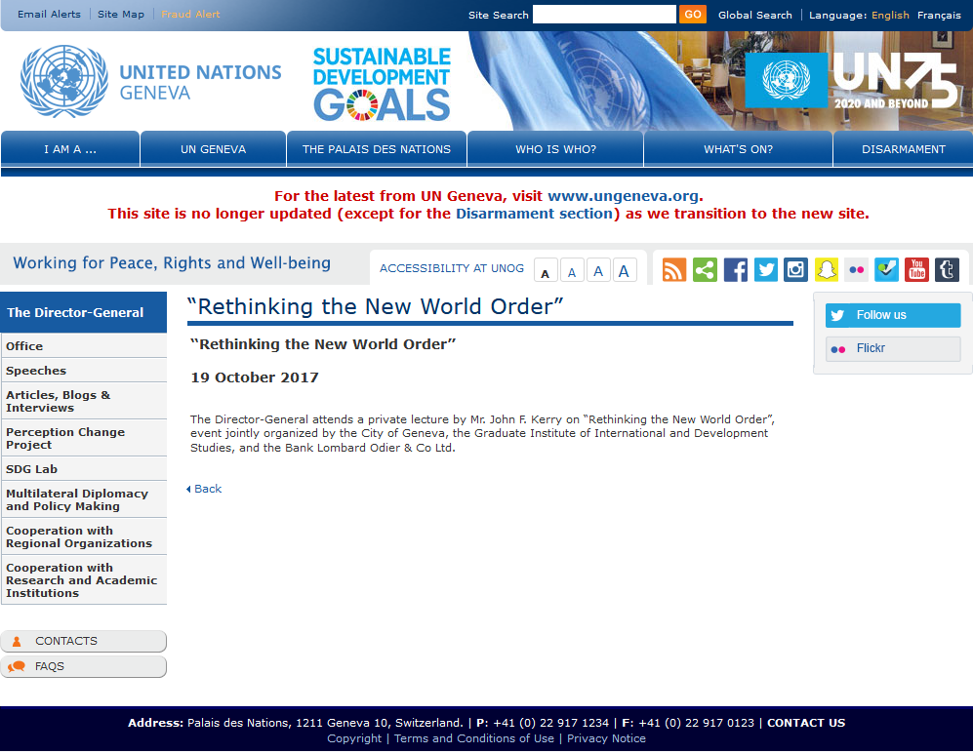This screenshot has width=973, height=754.
Task: Open the Facebook icon
Action: [x=735, y=270]
